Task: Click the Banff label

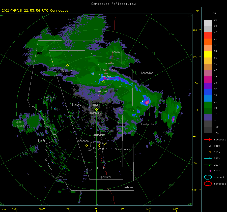Action: click(x=42, y=141)
